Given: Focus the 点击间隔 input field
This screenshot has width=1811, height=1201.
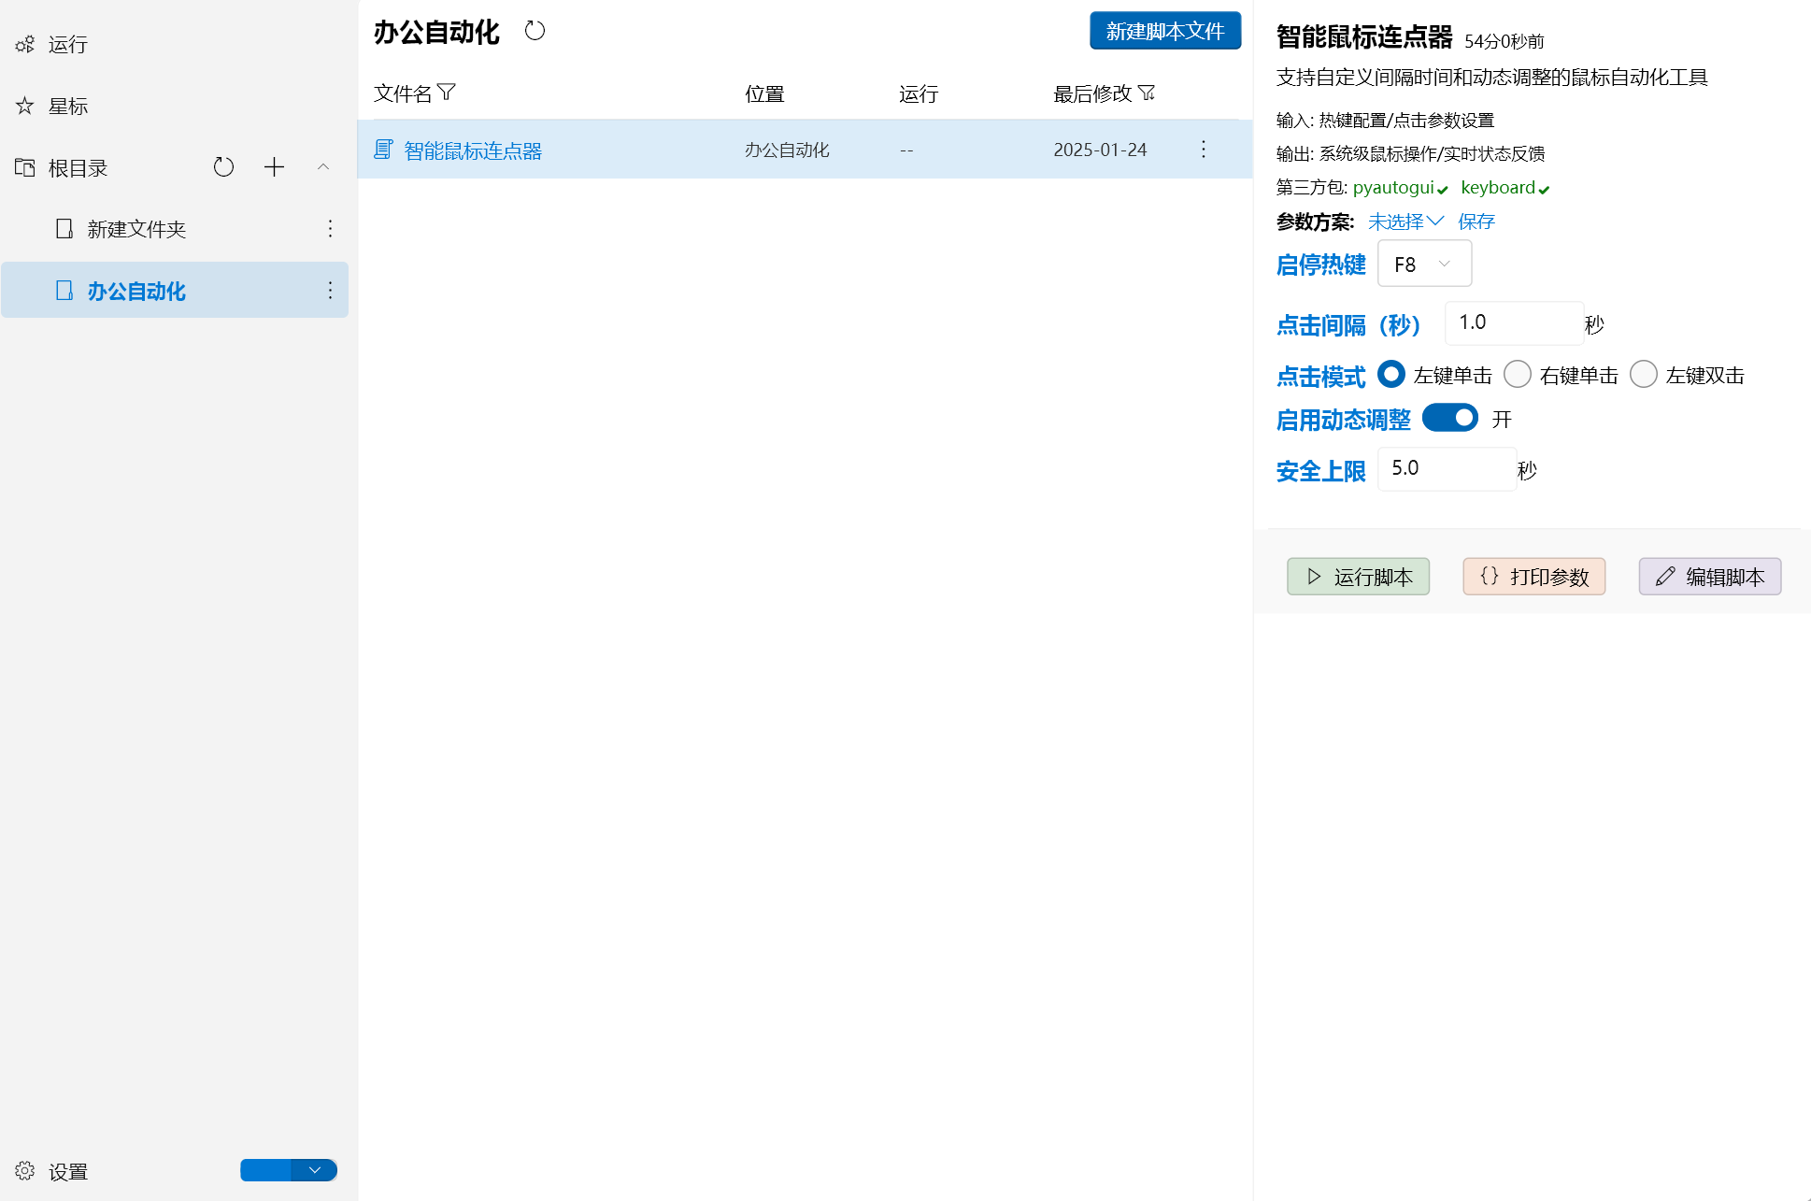Looking at the screenshot, I should click(1514, 322).
